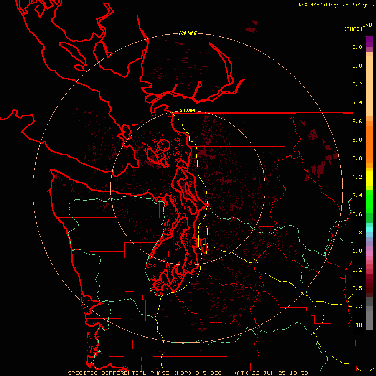Click the 2.6 scale value

[357, 214]
